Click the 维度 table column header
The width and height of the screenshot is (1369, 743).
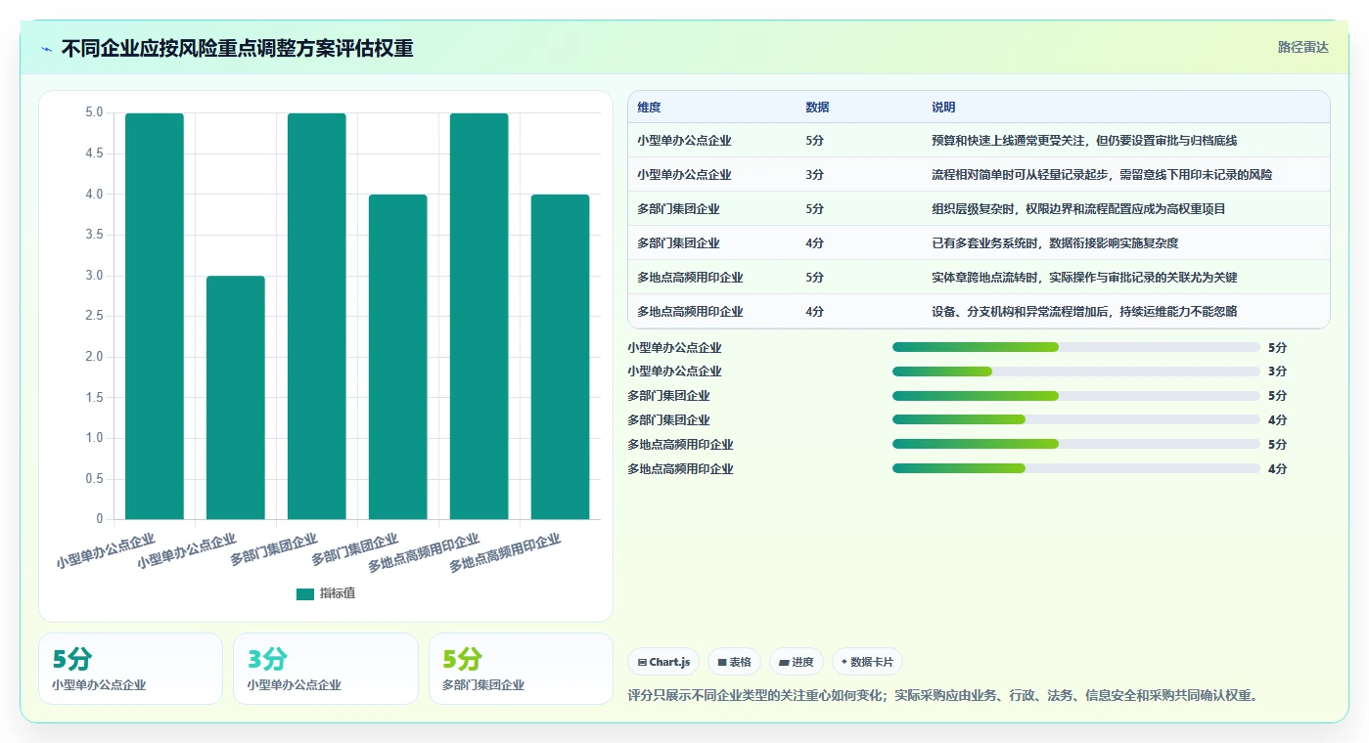tap(649, 108)
